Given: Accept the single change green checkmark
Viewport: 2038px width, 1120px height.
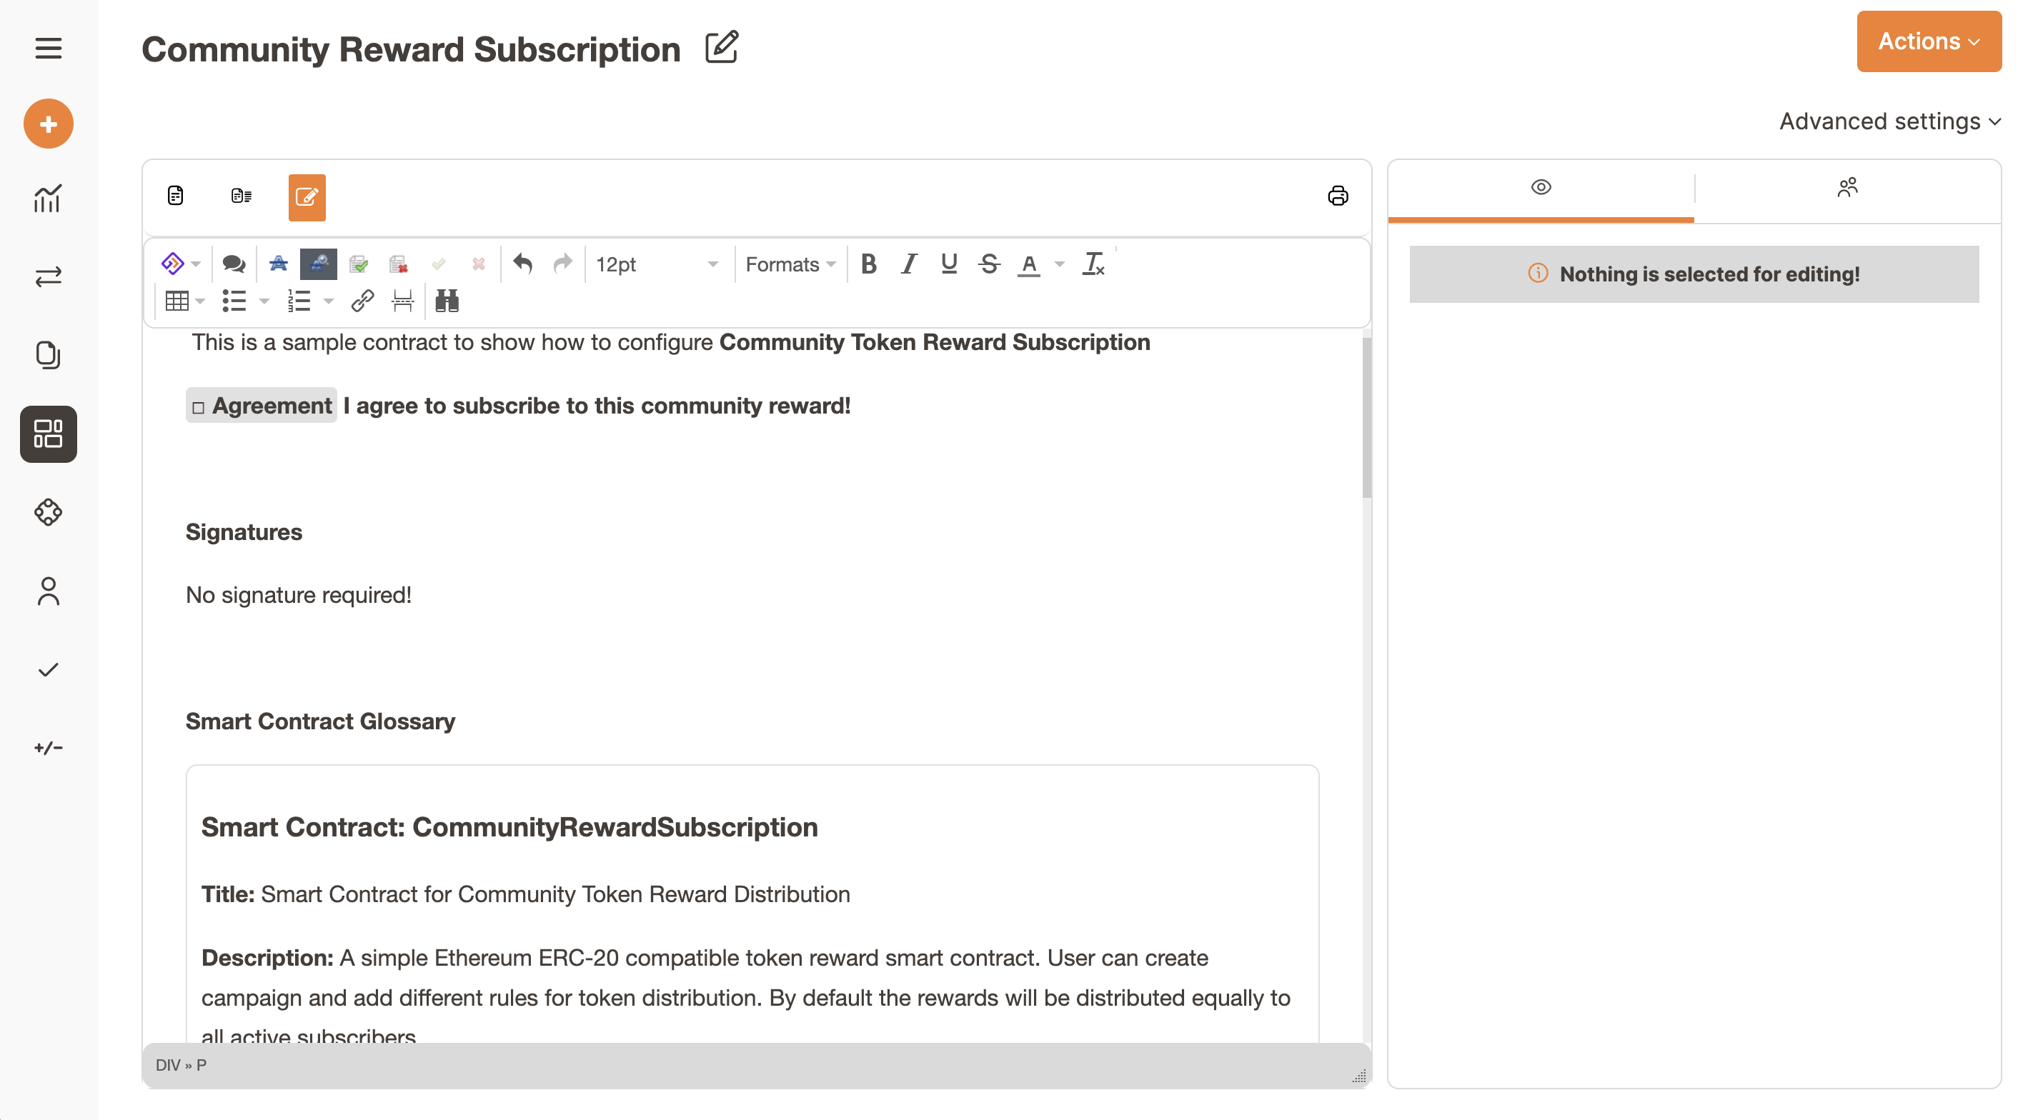Looking at the screenshot, I should pos(438,264).
